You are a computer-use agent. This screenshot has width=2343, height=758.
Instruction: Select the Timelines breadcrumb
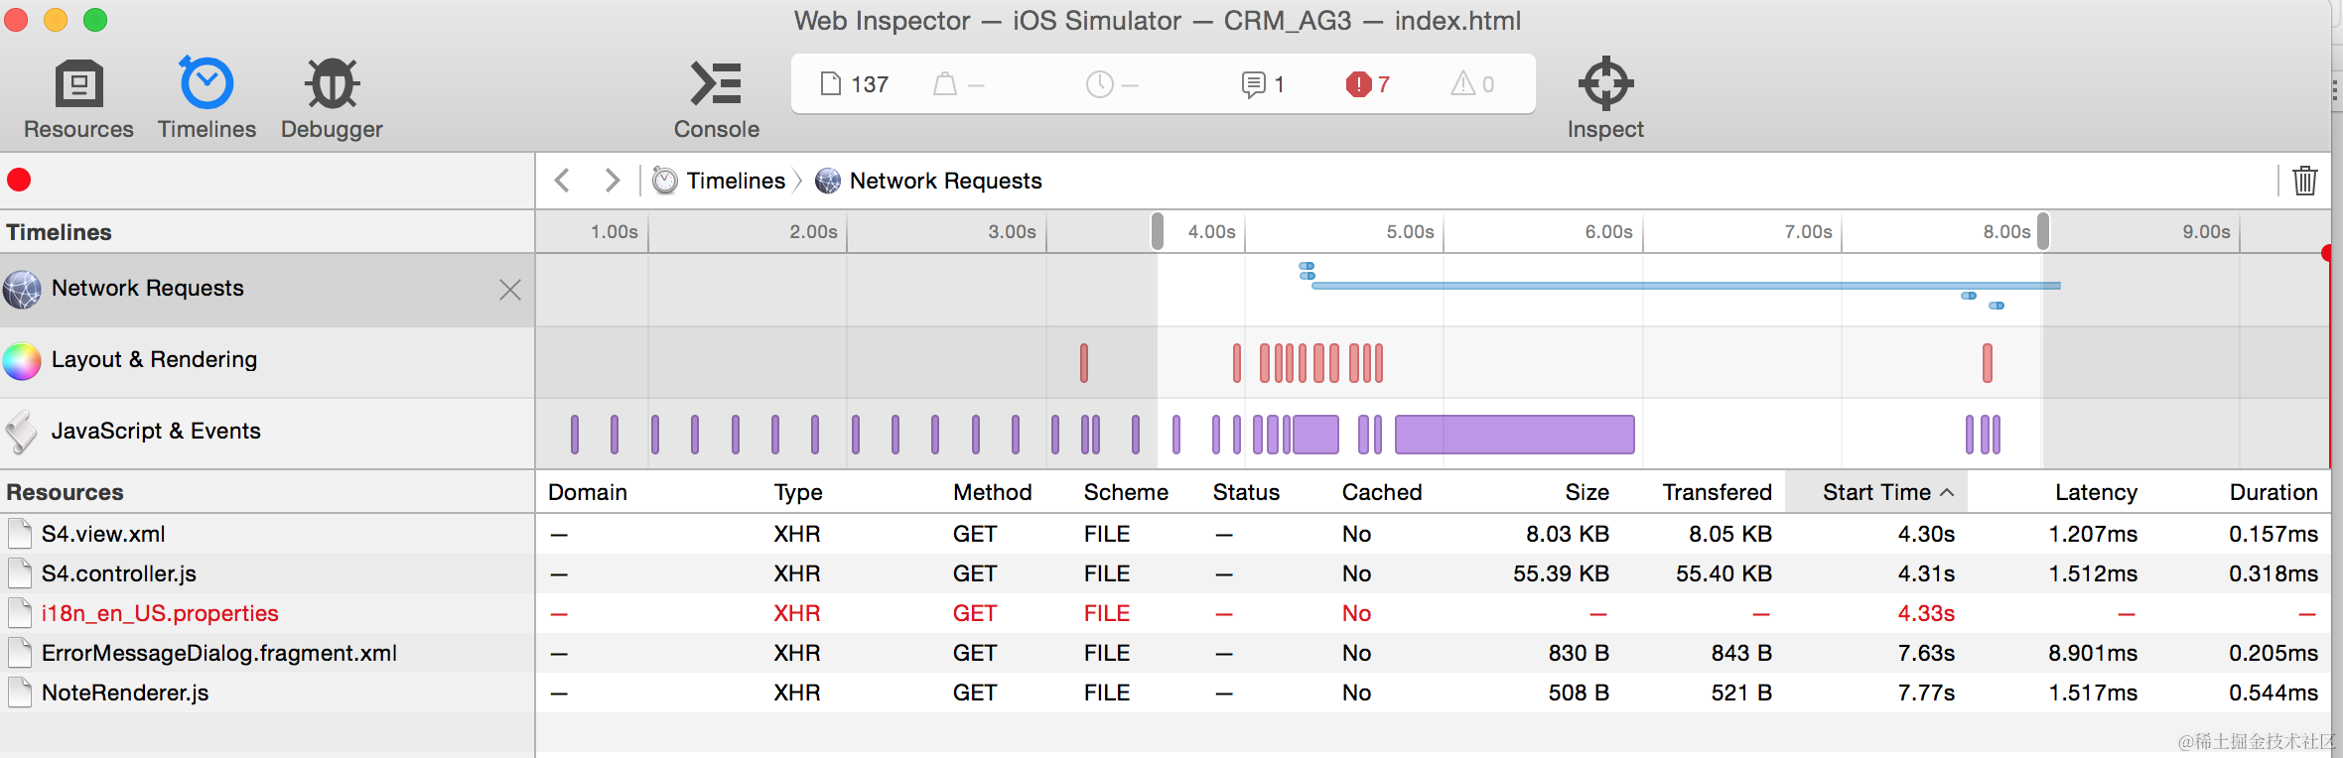pyautogui.click(x=720, y=181)
